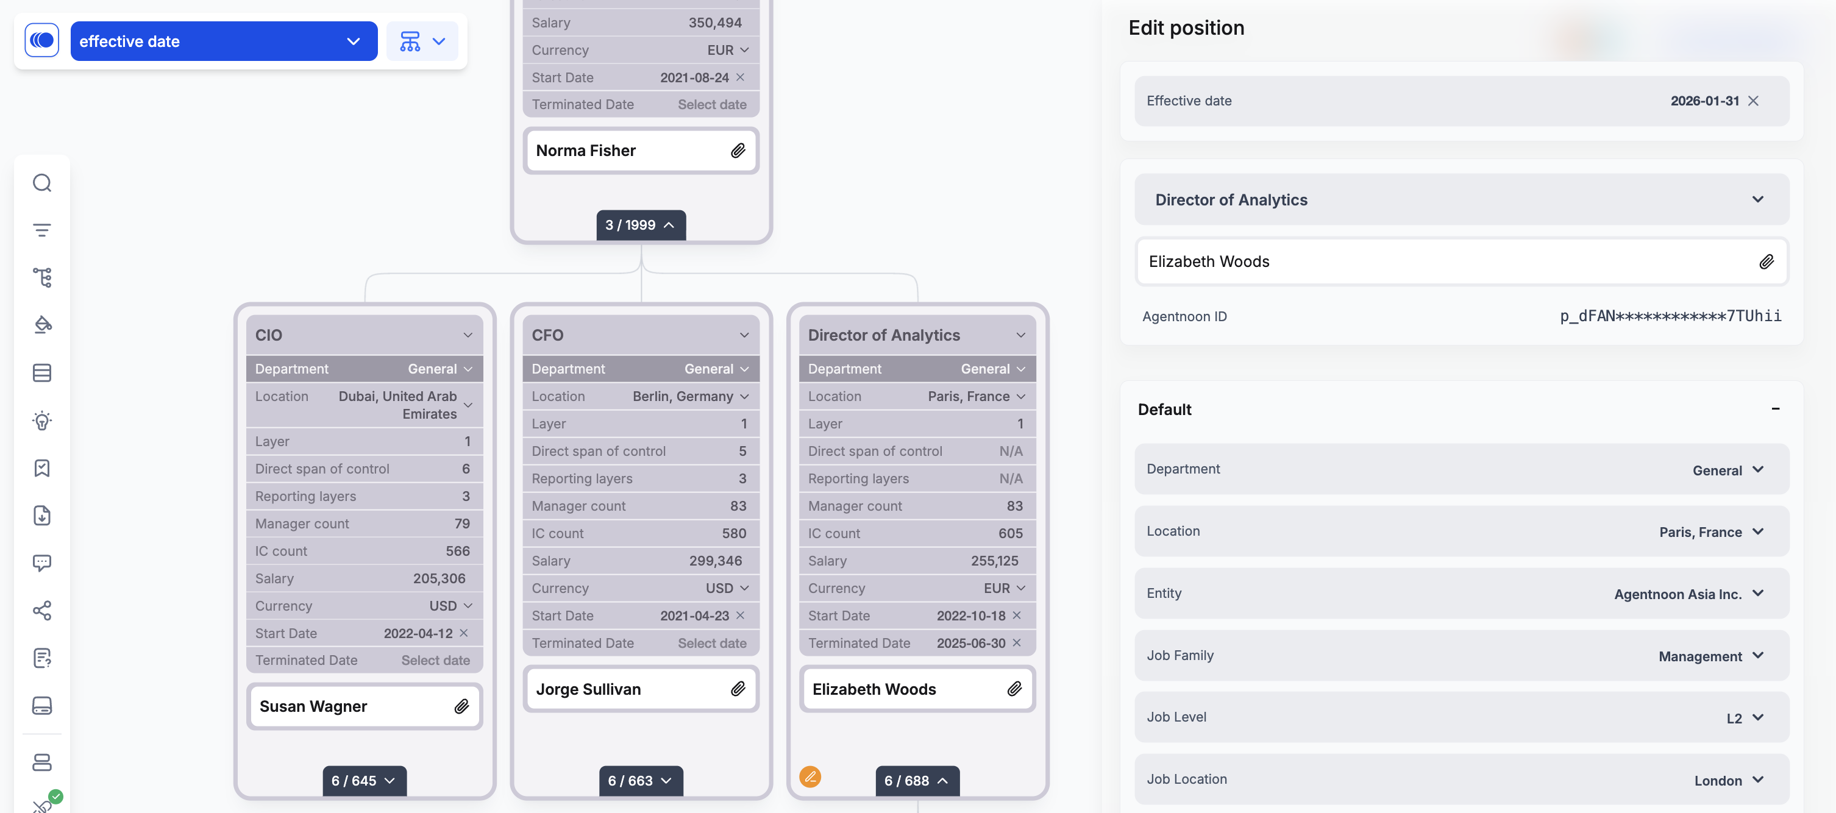Open the Job Level L2 dropdown

(x=1745, y=719)
